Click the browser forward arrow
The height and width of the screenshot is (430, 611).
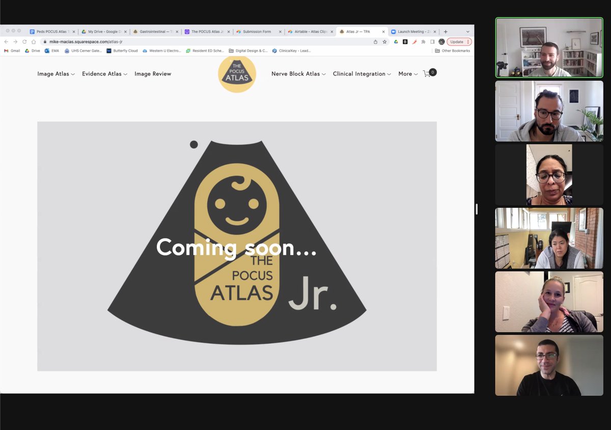pyautogui.click(x=15, y=42)
